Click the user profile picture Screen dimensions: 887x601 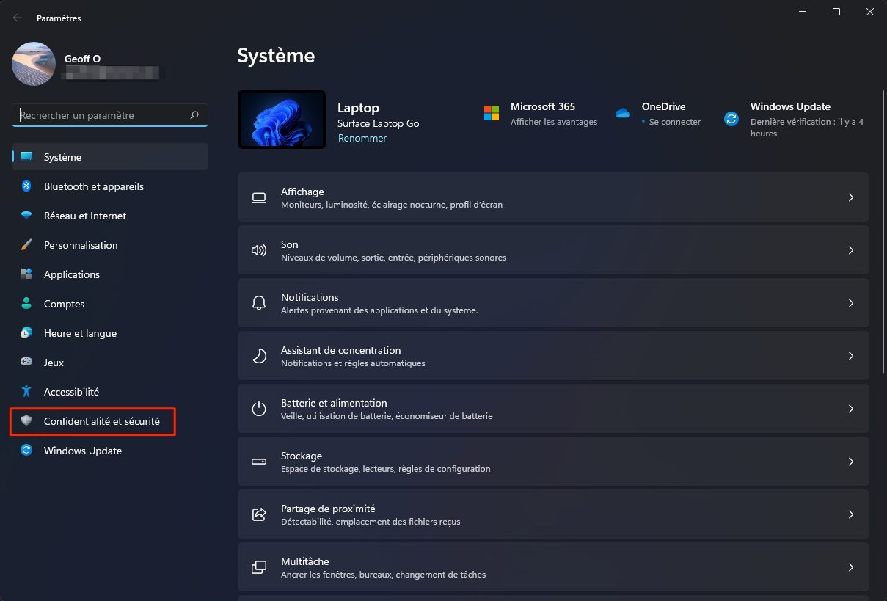34,64
